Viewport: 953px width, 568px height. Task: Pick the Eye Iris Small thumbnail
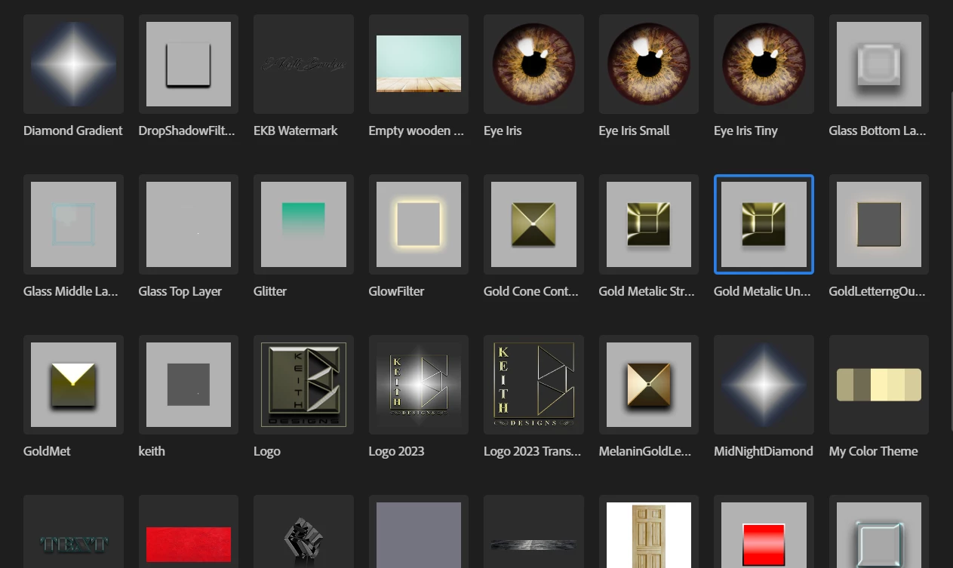649,64
